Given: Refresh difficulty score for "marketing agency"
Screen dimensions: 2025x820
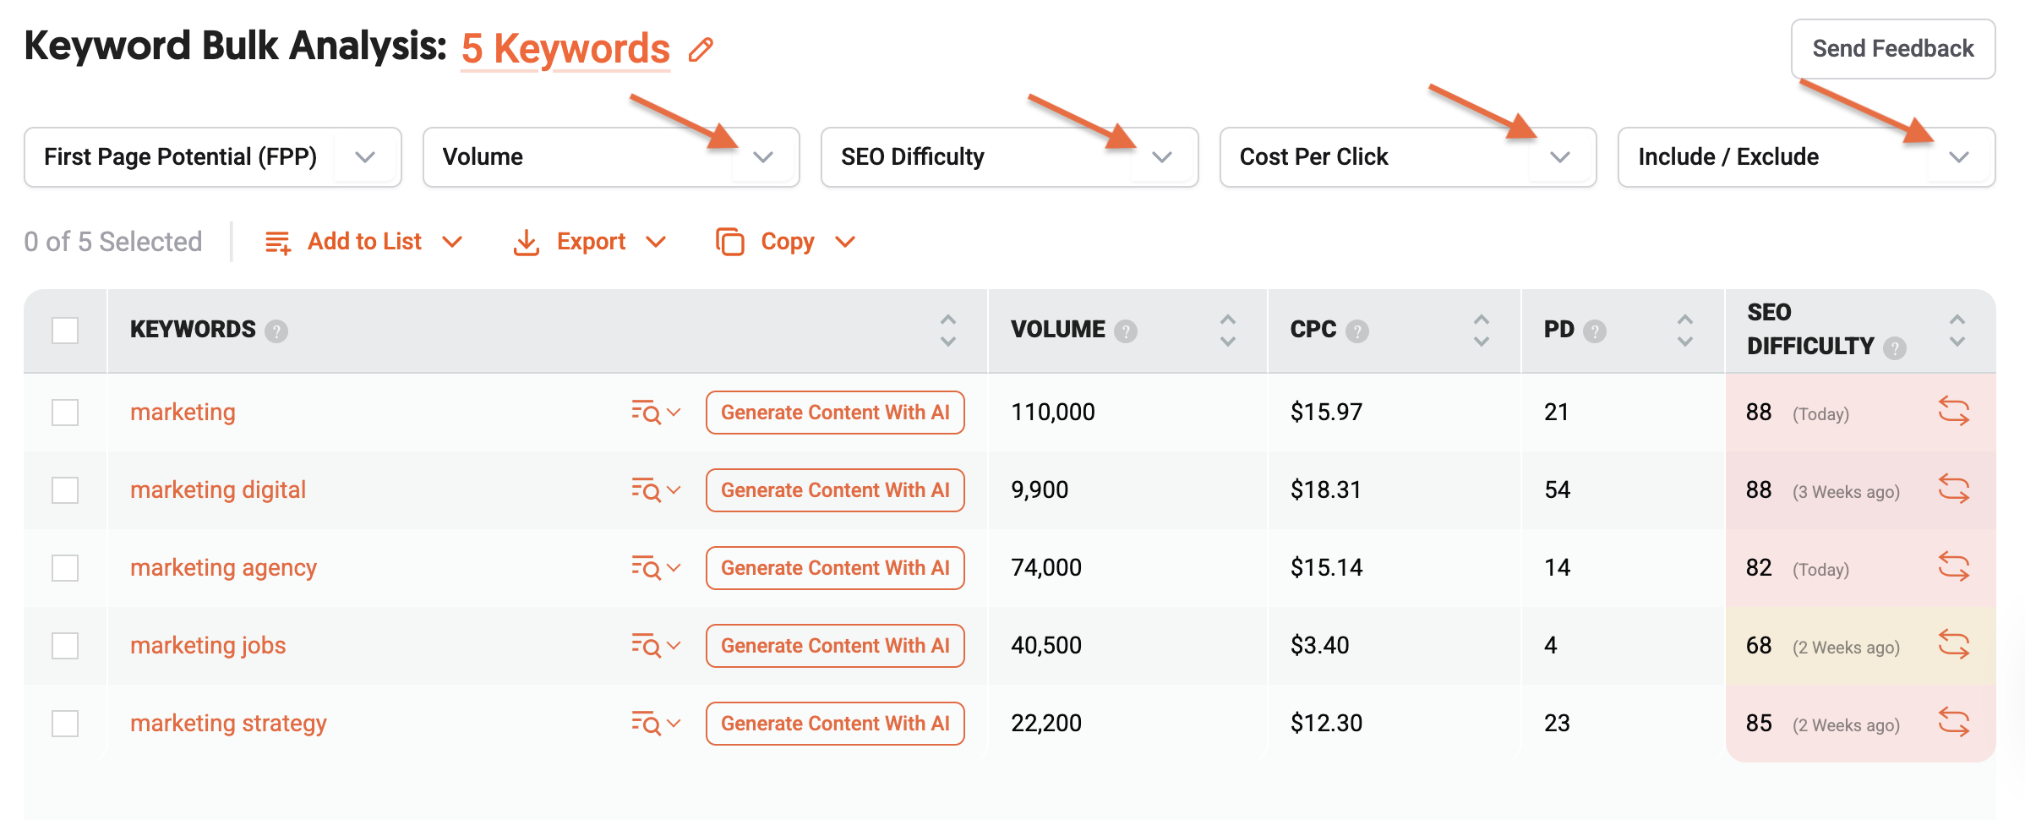Looking at the screenshot, I should pos(1956,568).
